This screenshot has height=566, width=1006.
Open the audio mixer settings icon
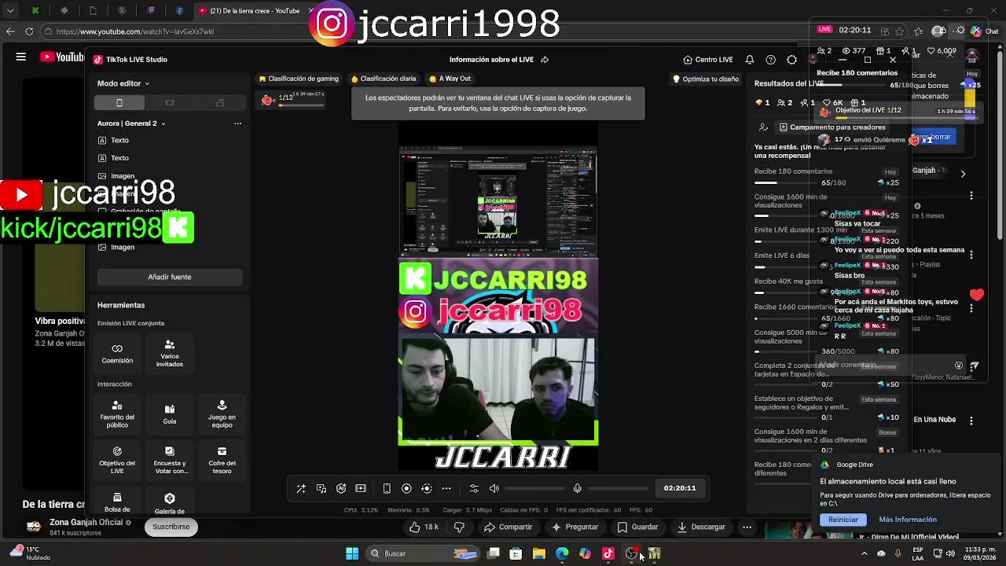coord(474,488)
